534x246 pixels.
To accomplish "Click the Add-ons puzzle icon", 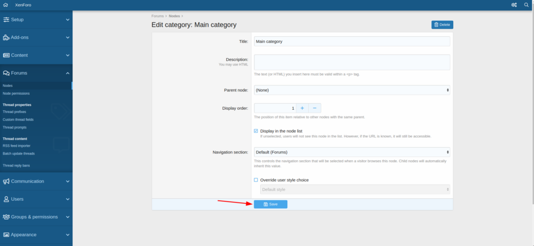I will pos(6,37).
